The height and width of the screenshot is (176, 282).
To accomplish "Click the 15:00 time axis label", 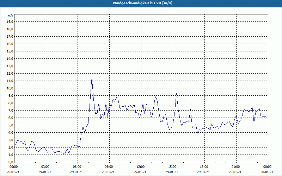I will [x=173, y=167].
